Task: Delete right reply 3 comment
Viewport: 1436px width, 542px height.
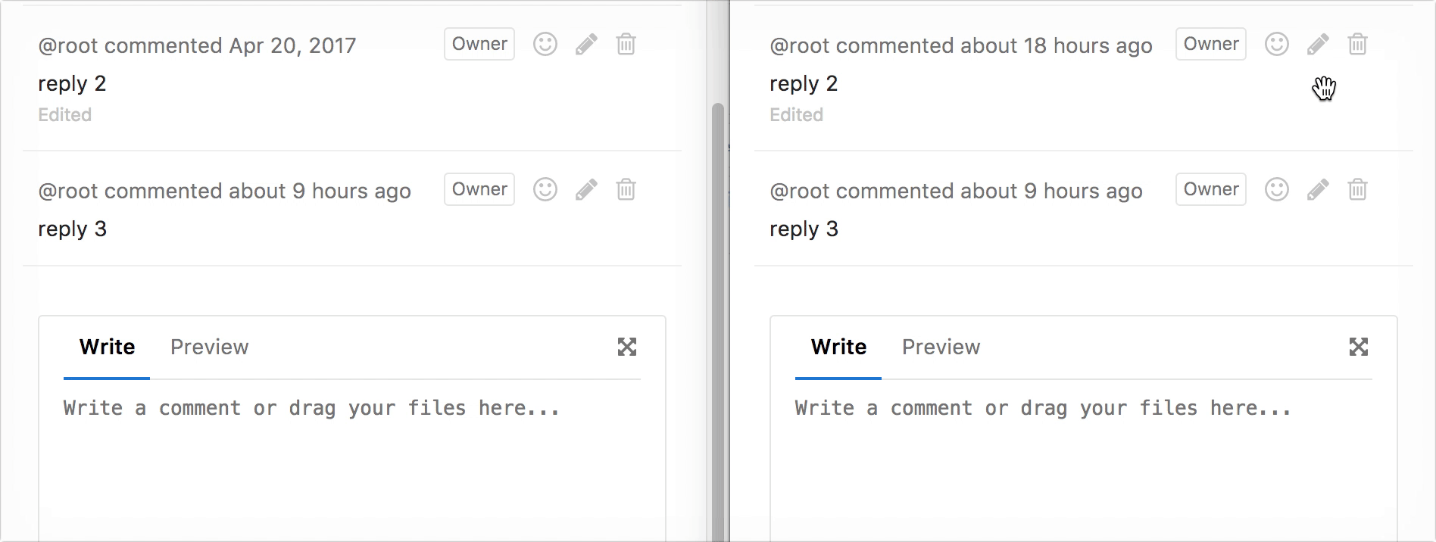Action: (x=1357, y=189)
